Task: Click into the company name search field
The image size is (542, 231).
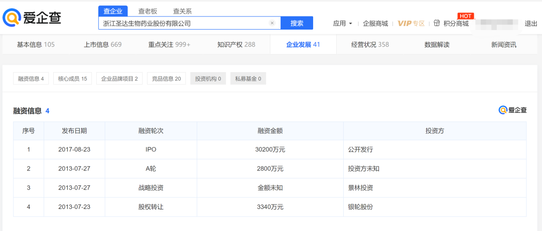Action: pyautogui.click(x=183, y=23)
